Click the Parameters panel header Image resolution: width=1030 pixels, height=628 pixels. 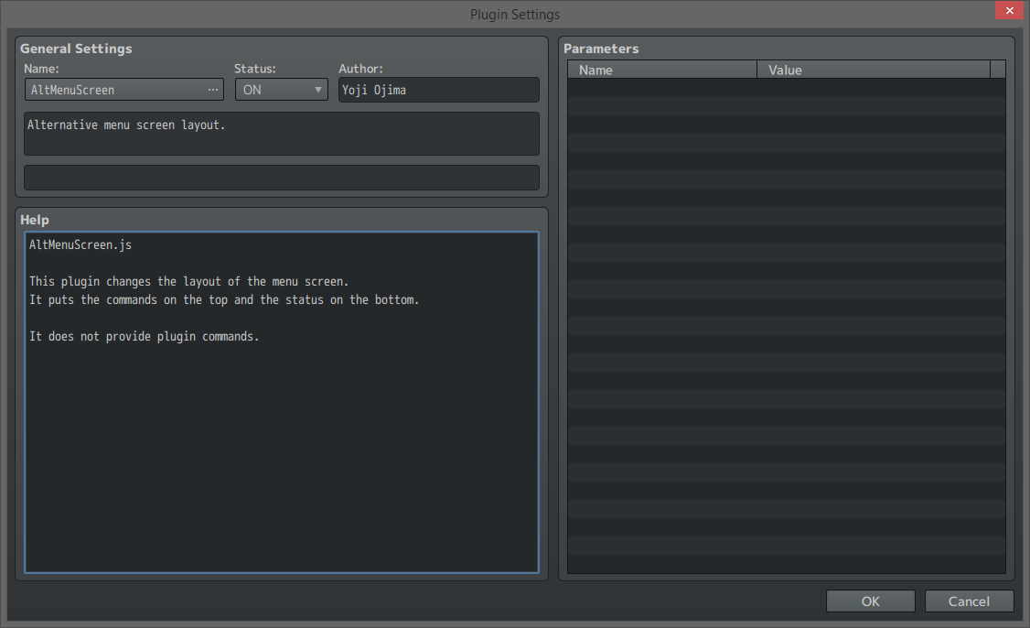coord(601,49)
